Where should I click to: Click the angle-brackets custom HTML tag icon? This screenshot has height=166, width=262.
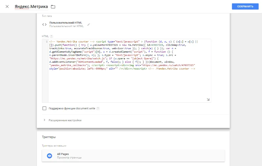44,24
